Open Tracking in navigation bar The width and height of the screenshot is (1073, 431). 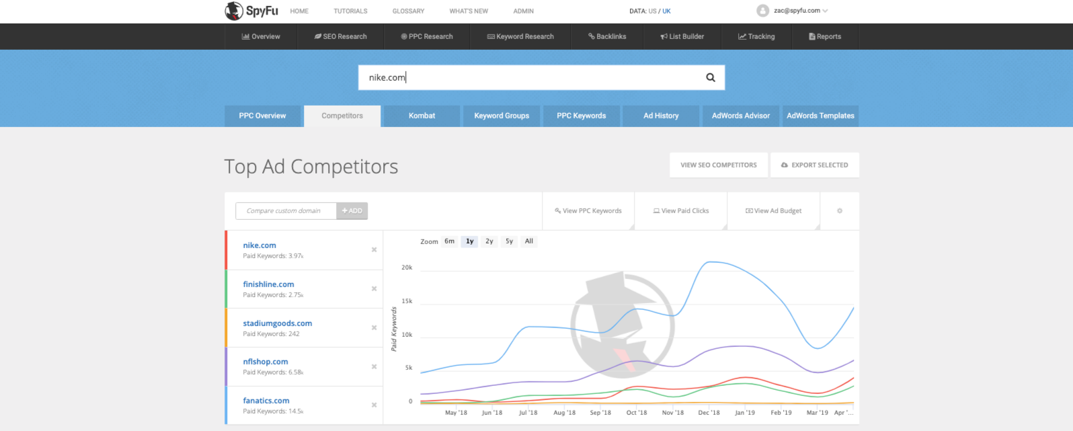pos(756,36)
